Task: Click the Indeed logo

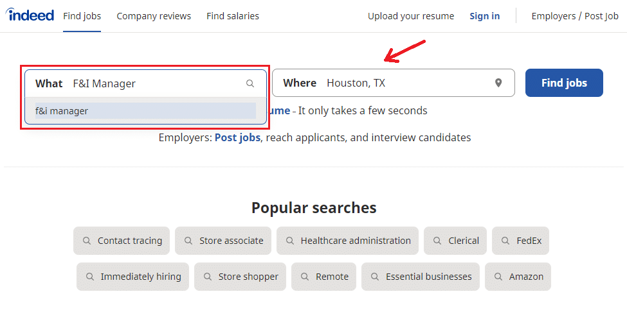Action: tap(29, 15)
